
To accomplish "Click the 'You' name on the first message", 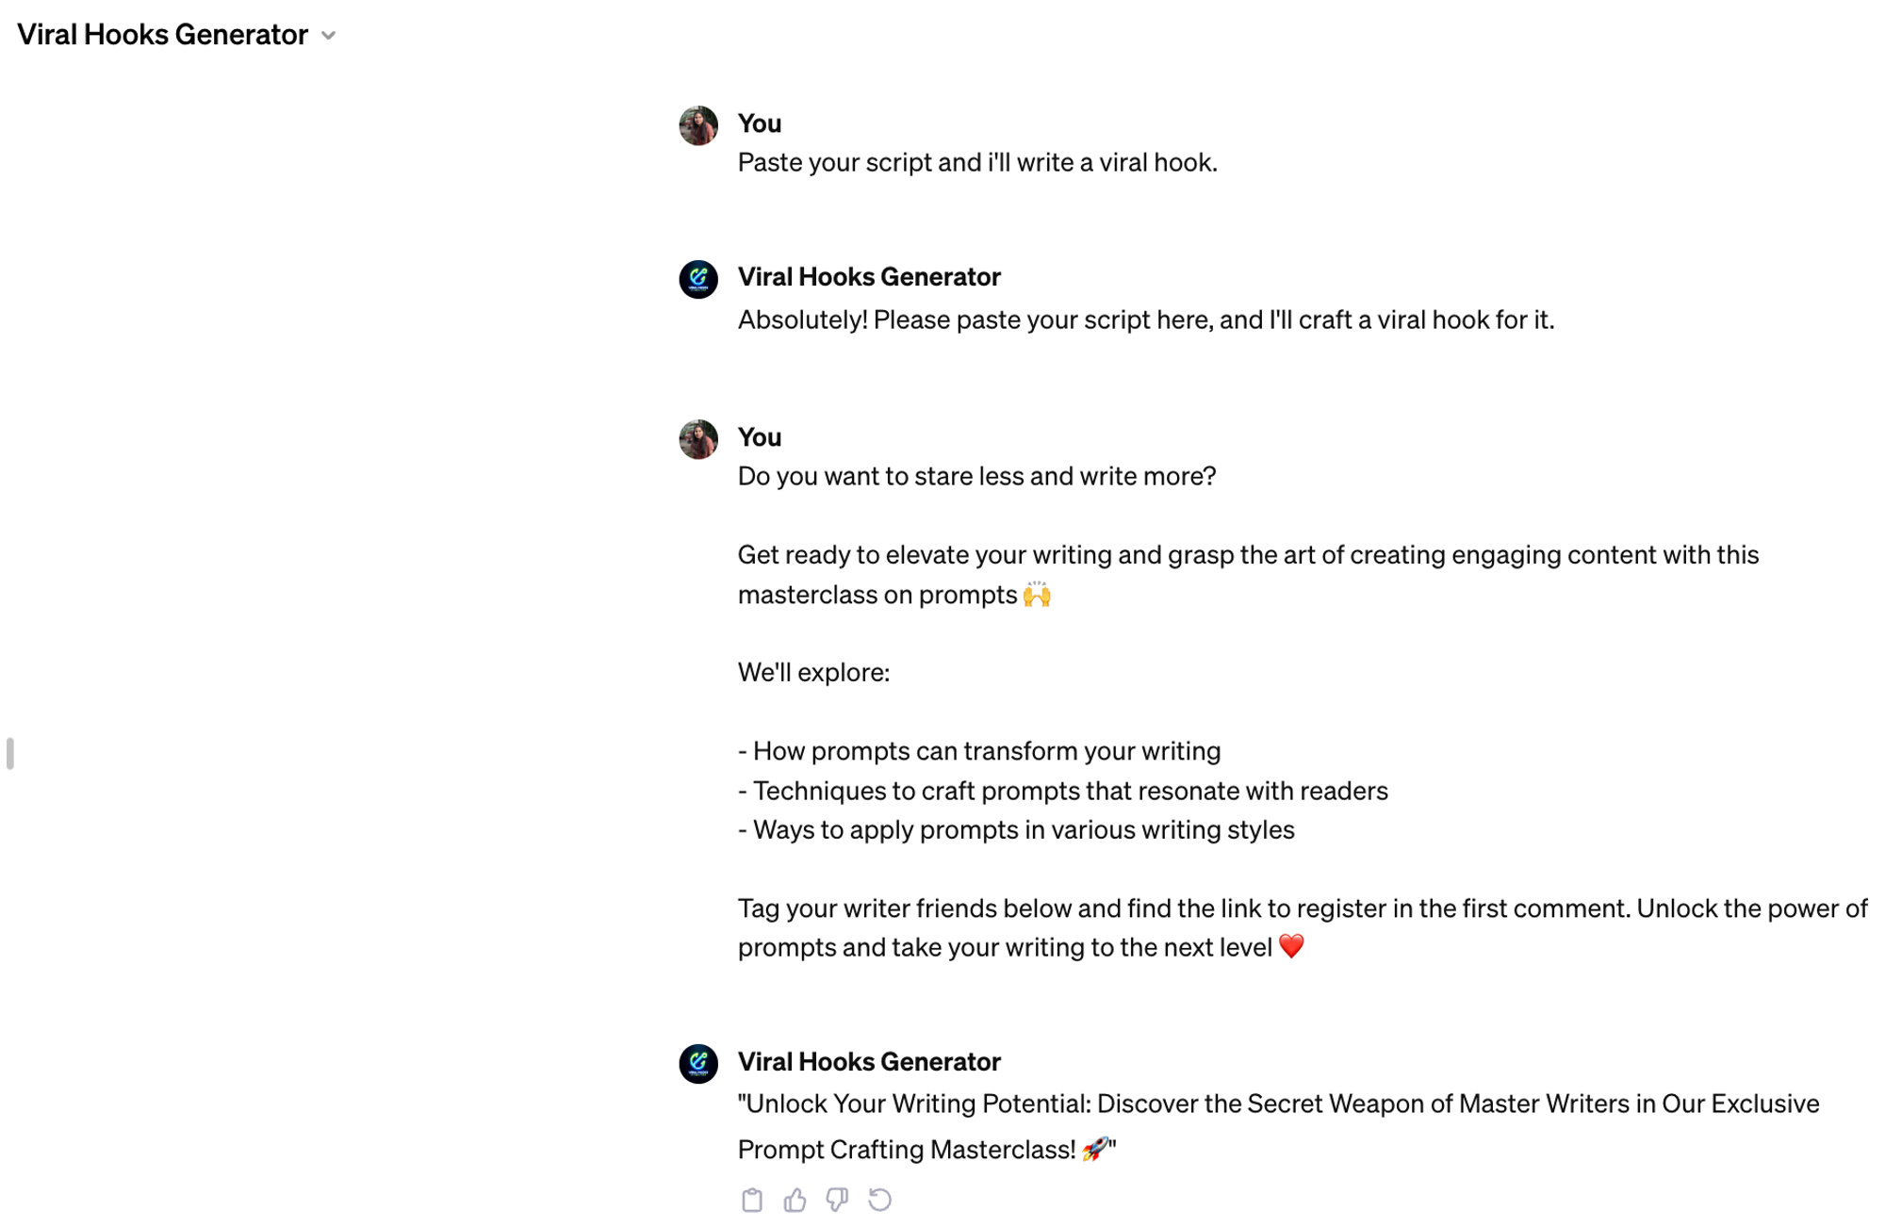I will click(x=760, y=123).
